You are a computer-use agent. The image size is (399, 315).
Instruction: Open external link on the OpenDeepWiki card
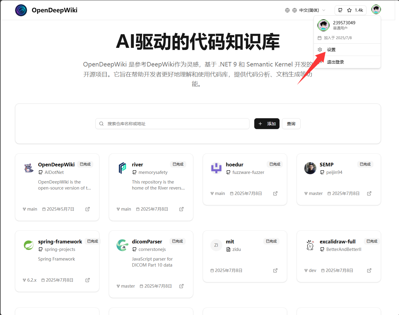tap(87, 209)
